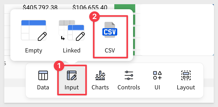Click the red step 2 badge
Image resolution: width=218 pixels, height=107 pixels.
coord(94,17)
